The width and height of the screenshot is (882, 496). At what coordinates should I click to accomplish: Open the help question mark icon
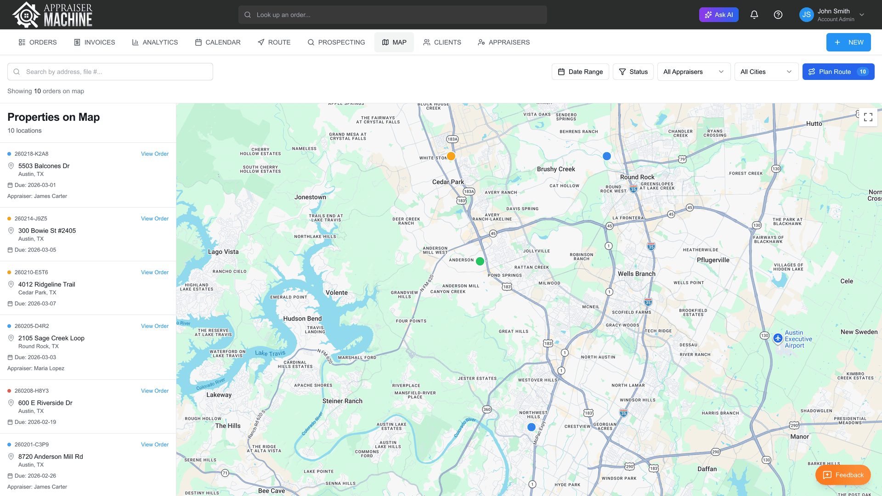(778, 14)
